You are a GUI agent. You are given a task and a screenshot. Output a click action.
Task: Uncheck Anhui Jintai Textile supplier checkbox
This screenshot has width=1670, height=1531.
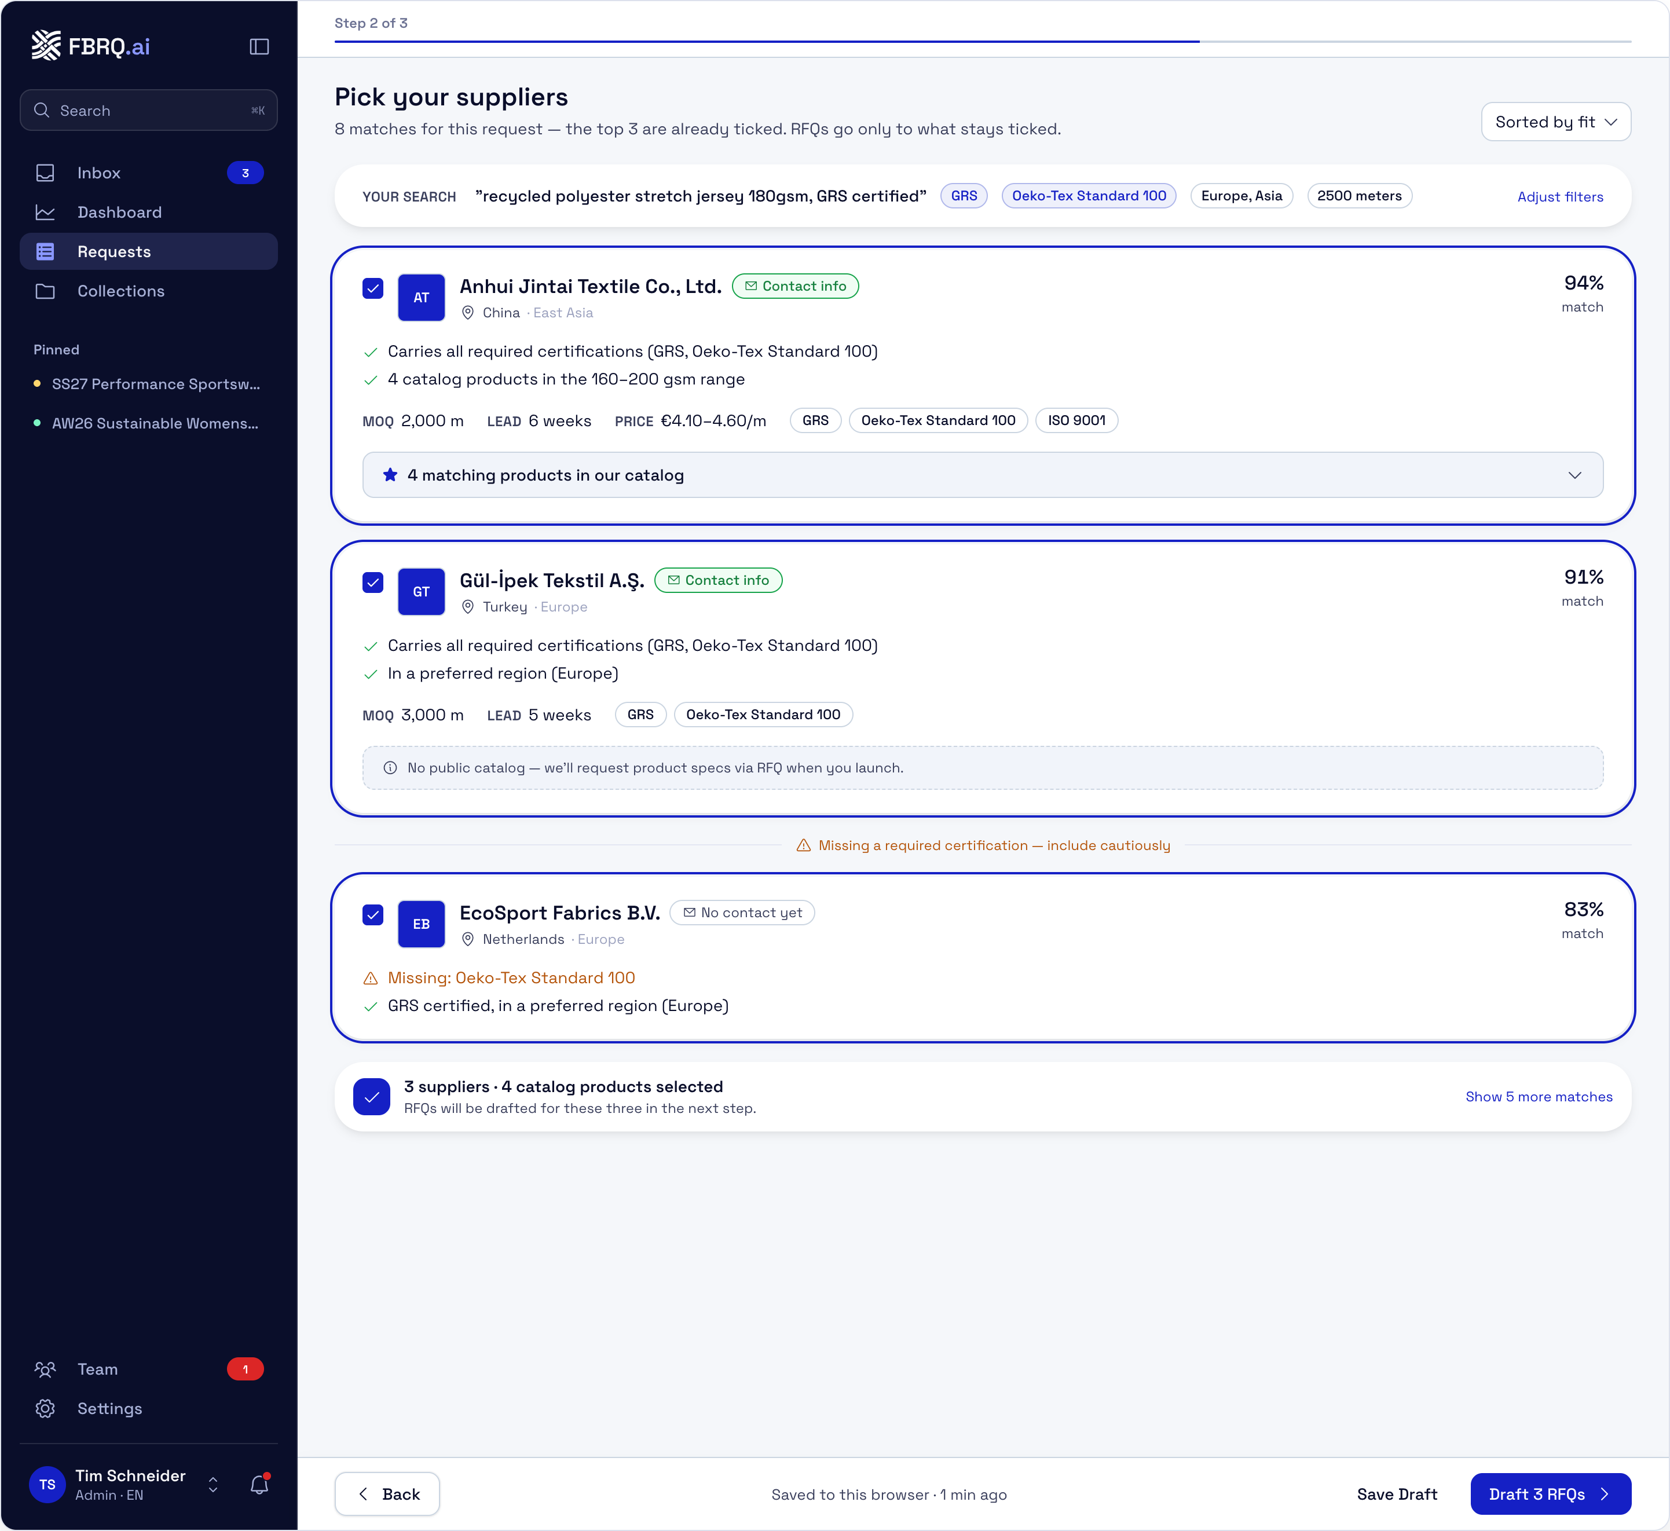point(373,288)
